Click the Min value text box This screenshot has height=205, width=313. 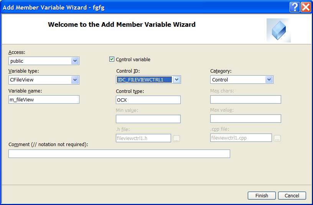148,119
